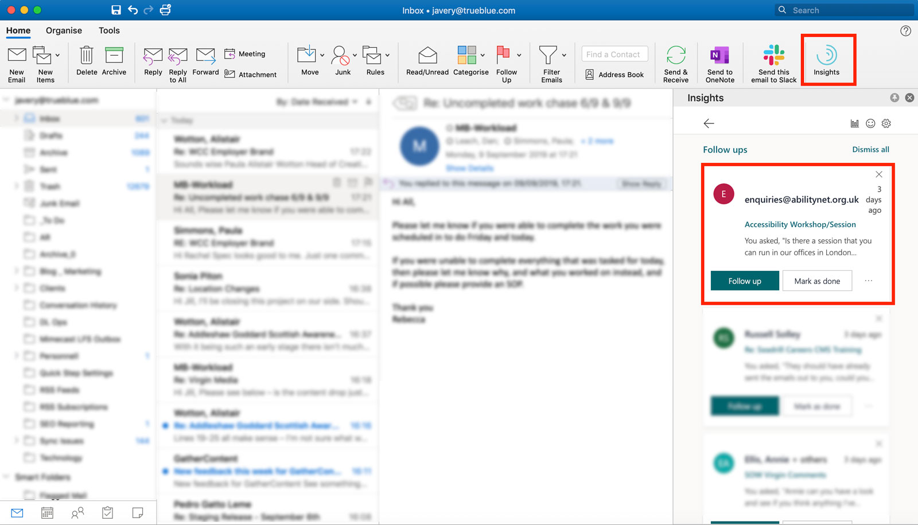The width and height of the screenshot is (918, 525).
Task: Open the Tools tab
Action: pyautogui.click(x=109, y=30)
